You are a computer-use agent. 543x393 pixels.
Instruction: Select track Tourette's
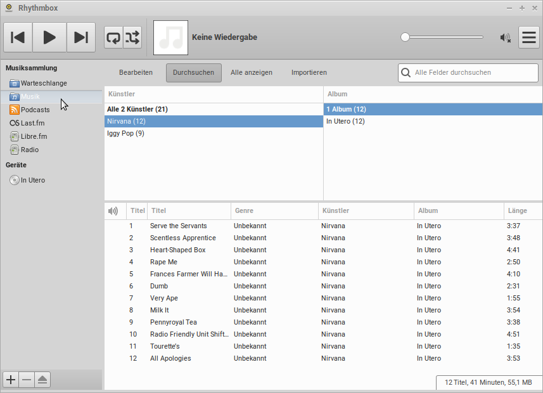tap(323, 346)
